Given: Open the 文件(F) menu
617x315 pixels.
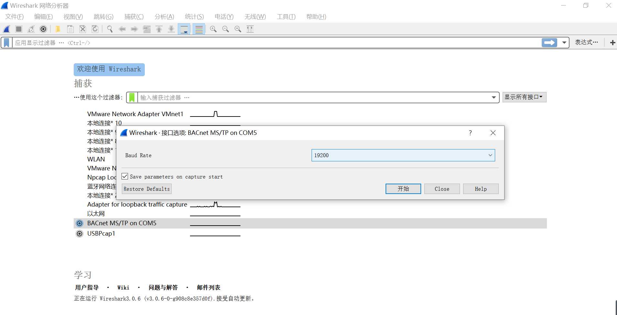Looking at the screenshot, I should [14, 17].
